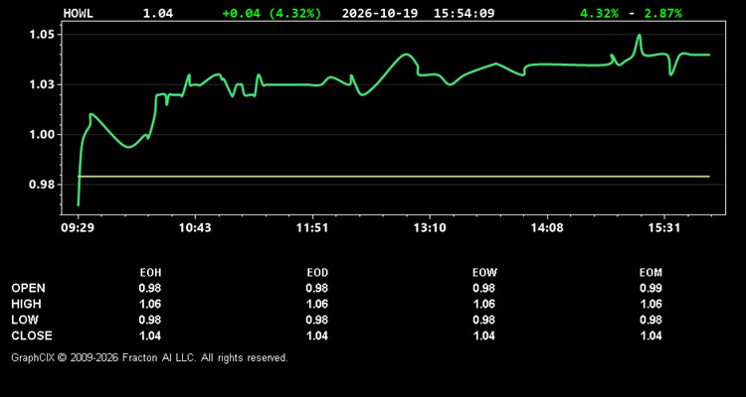Click the CLOSE row label
Screen dimensions: 746x397
tap(32, 335)
